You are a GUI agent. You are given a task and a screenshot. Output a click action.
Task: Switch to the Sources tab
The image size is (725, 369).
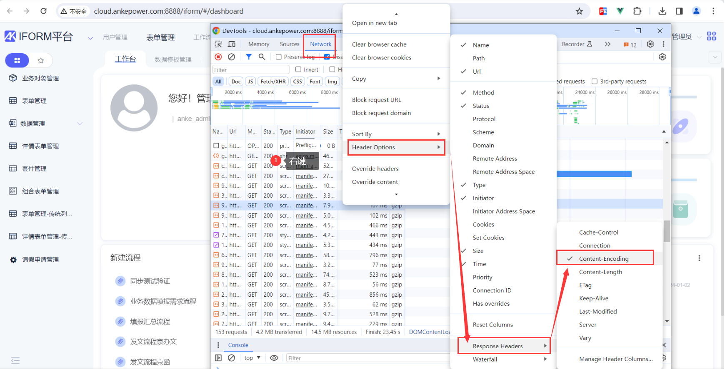click(289, 44)
